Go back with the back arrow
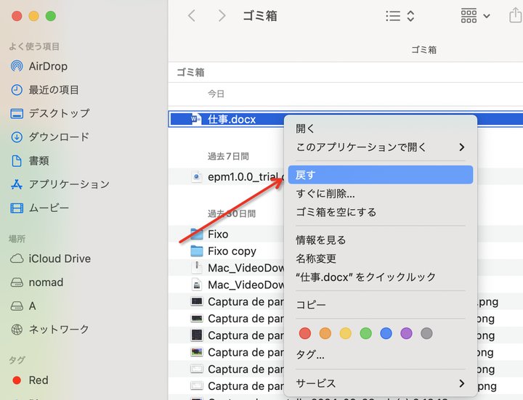Image resolution: width=523 pixels, height=400 pixels. (x=192, y=16)
